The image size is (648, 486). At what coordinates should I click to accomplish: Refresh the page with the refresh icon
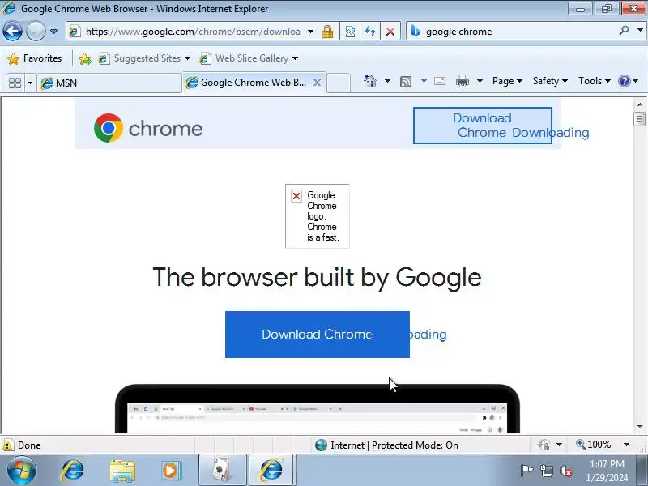point(370,32)
